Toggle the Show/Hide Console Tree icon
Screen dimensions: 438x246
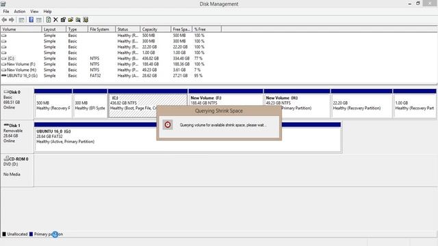coord(21,20)
